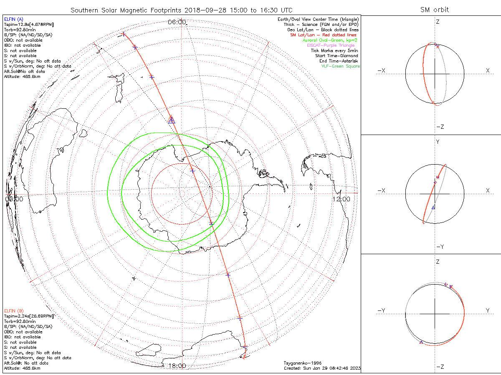Click legend line 'Earth/Oval View Center Time (triangle)'
Viewport: 501px width, 375px height.
318,19
